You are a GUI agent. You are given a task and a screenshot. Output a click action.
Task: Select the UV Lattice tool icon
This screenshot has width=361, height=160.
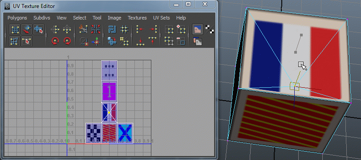(x=15, y=29)
